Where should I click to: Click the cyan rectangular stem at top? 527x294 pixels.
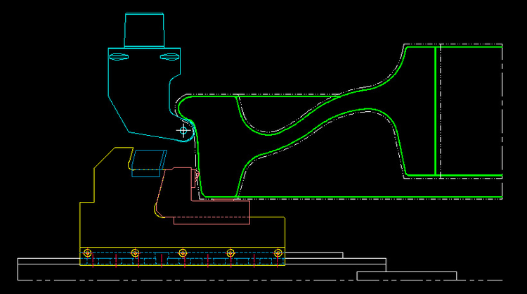[x=144, y=30]
